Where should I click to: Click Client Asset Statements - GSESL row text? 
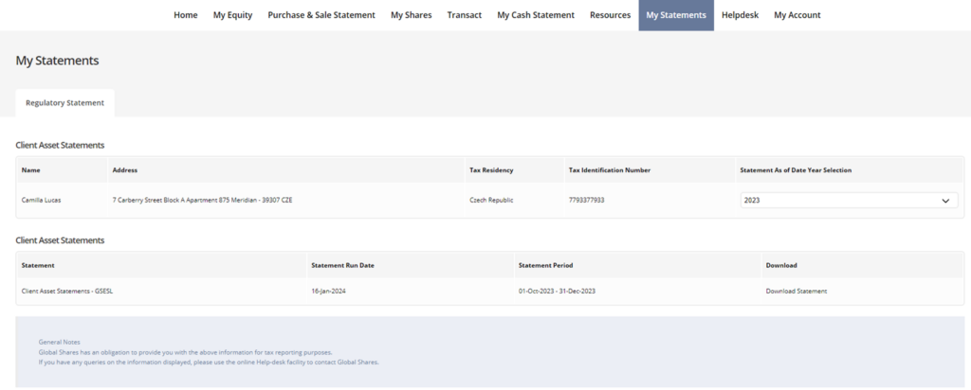tap(67, 292)
